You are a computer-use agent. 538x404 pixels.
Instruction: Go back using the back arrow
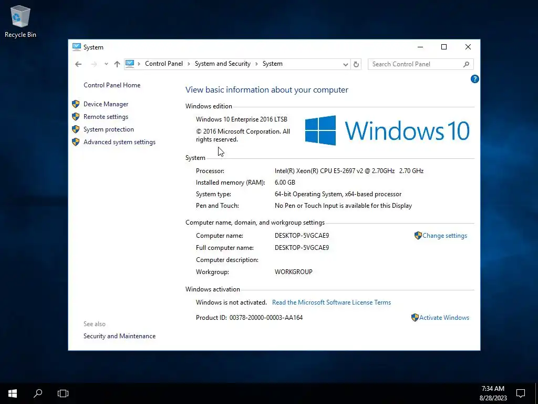coord(78,64)
